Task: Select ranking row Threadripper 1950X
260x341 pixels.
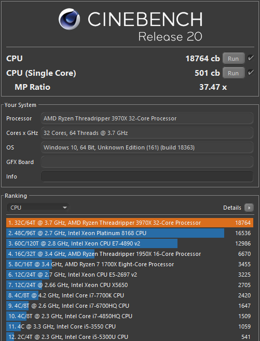Action: pos(130,254)
